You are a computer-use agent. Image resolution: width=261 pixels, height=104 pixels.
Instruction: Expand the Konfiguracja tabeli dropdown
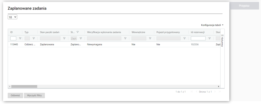point(212,25)
